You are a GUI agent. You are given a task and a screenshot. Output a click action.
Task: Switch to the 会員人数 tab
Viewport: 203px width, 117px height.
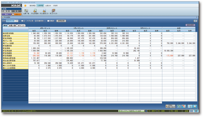[x=12, y=26]
